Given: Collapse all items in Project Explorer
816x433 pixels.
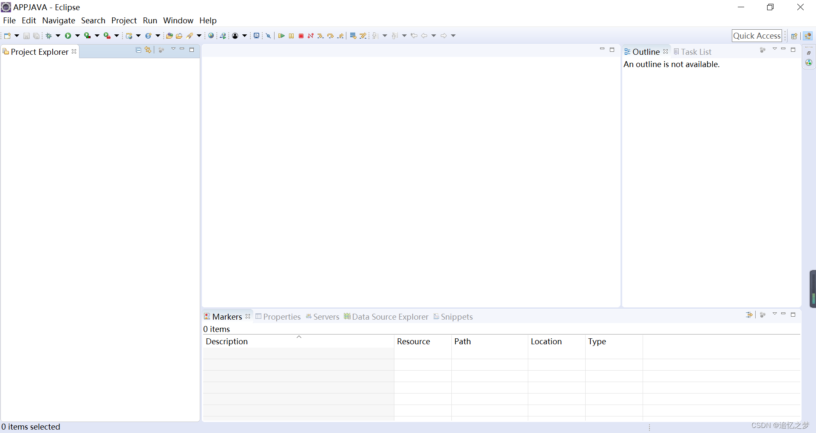Looking at the screenshot, I should tap(138, 50).
